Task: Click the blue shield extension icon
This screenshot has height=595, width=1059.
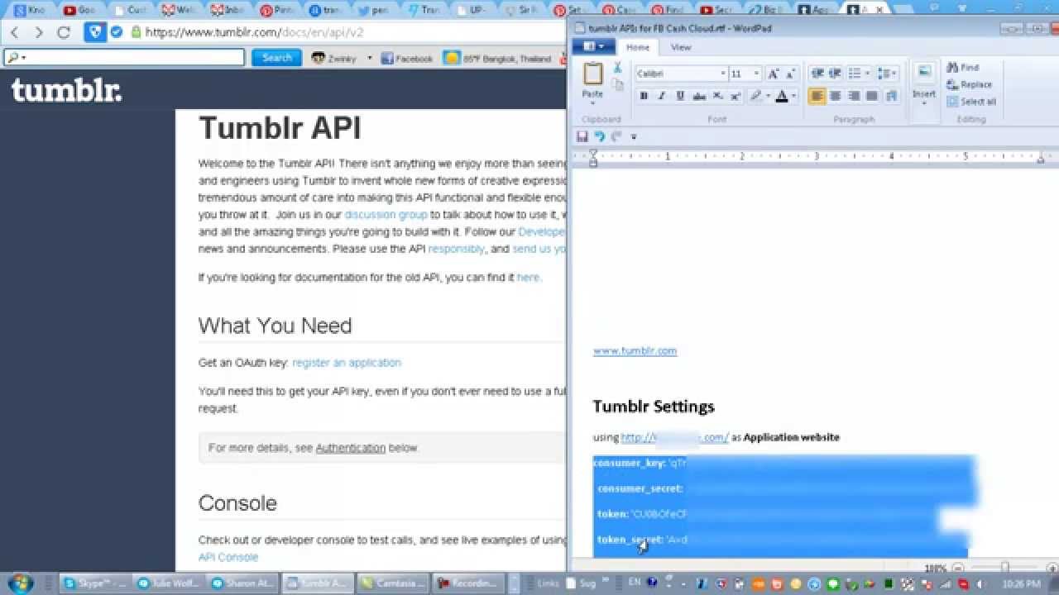Action: coord(95,32)
